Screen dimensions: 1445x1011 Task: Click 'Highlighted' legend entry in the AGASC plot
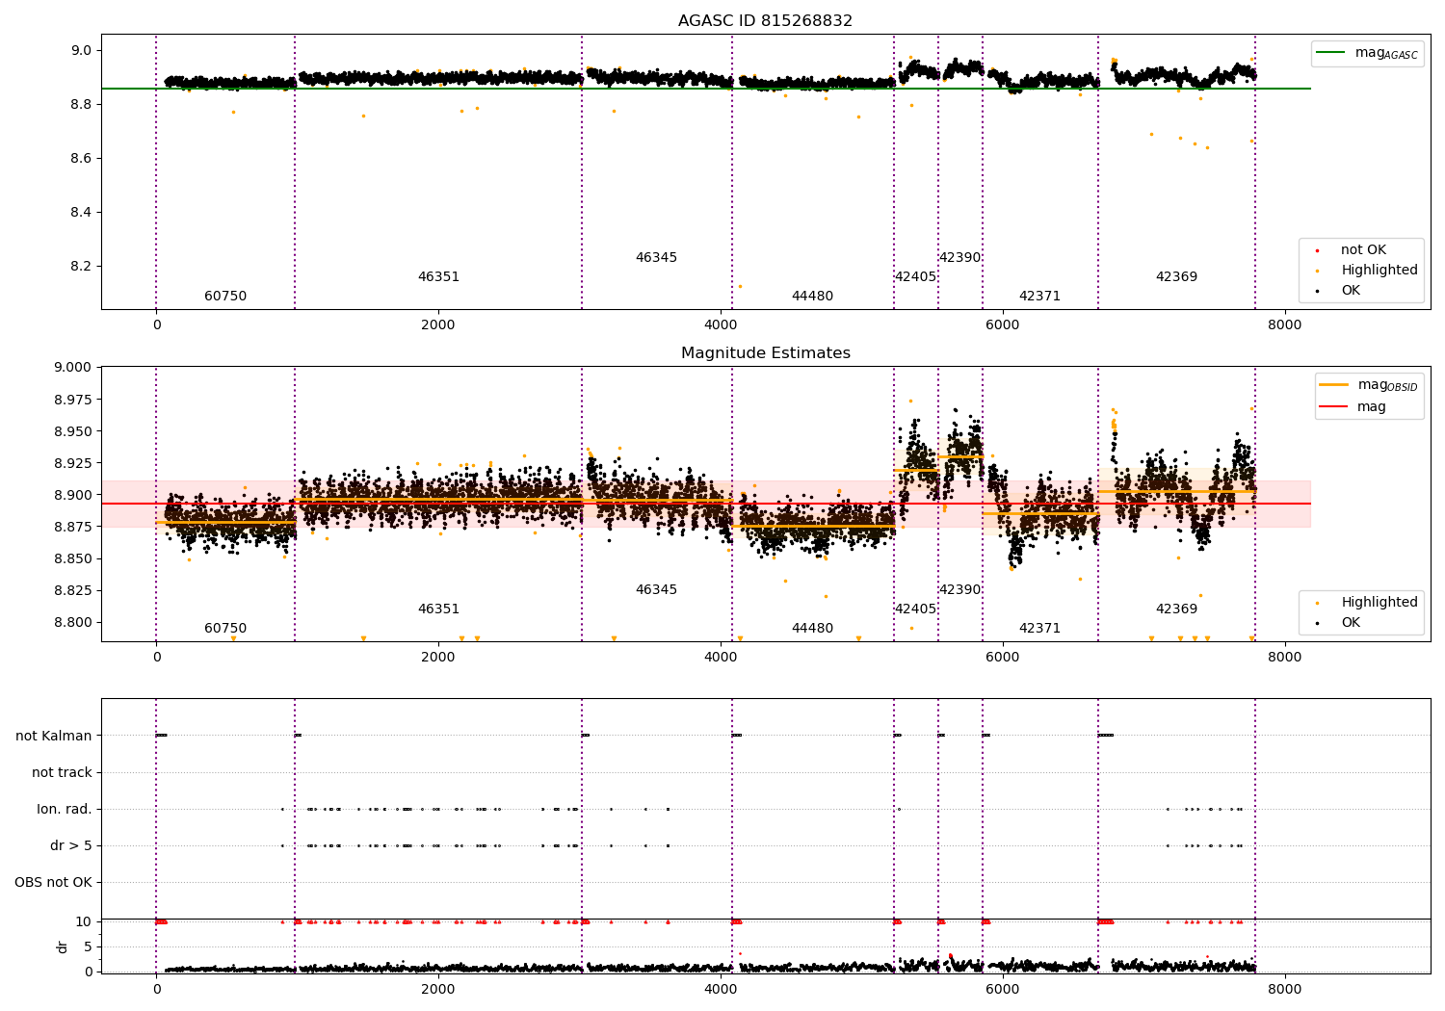point(1379,271)
